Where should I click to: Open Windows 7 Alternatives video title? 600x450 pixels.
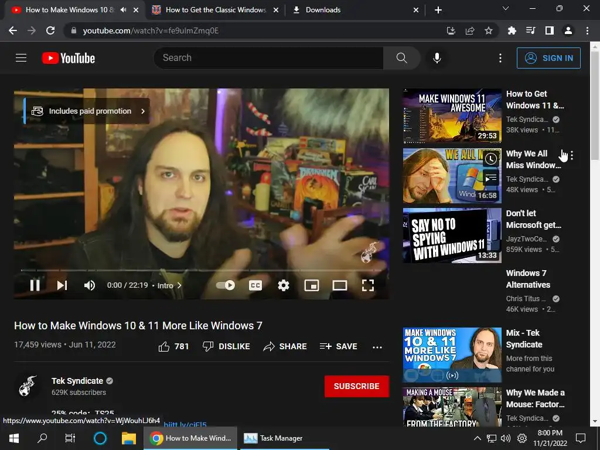tap(528, 278)
